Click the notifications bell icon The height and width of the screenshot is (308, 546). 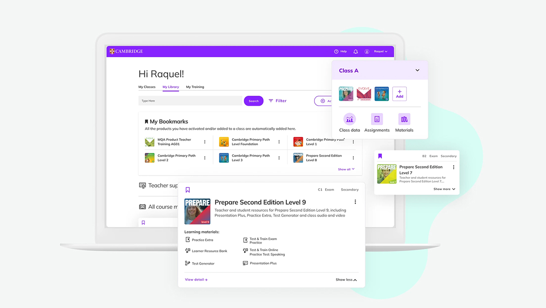coord(355,52)
